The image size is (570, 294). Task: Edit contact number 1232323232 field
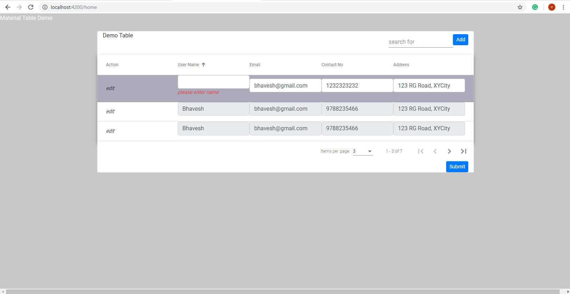pos(357,85)
